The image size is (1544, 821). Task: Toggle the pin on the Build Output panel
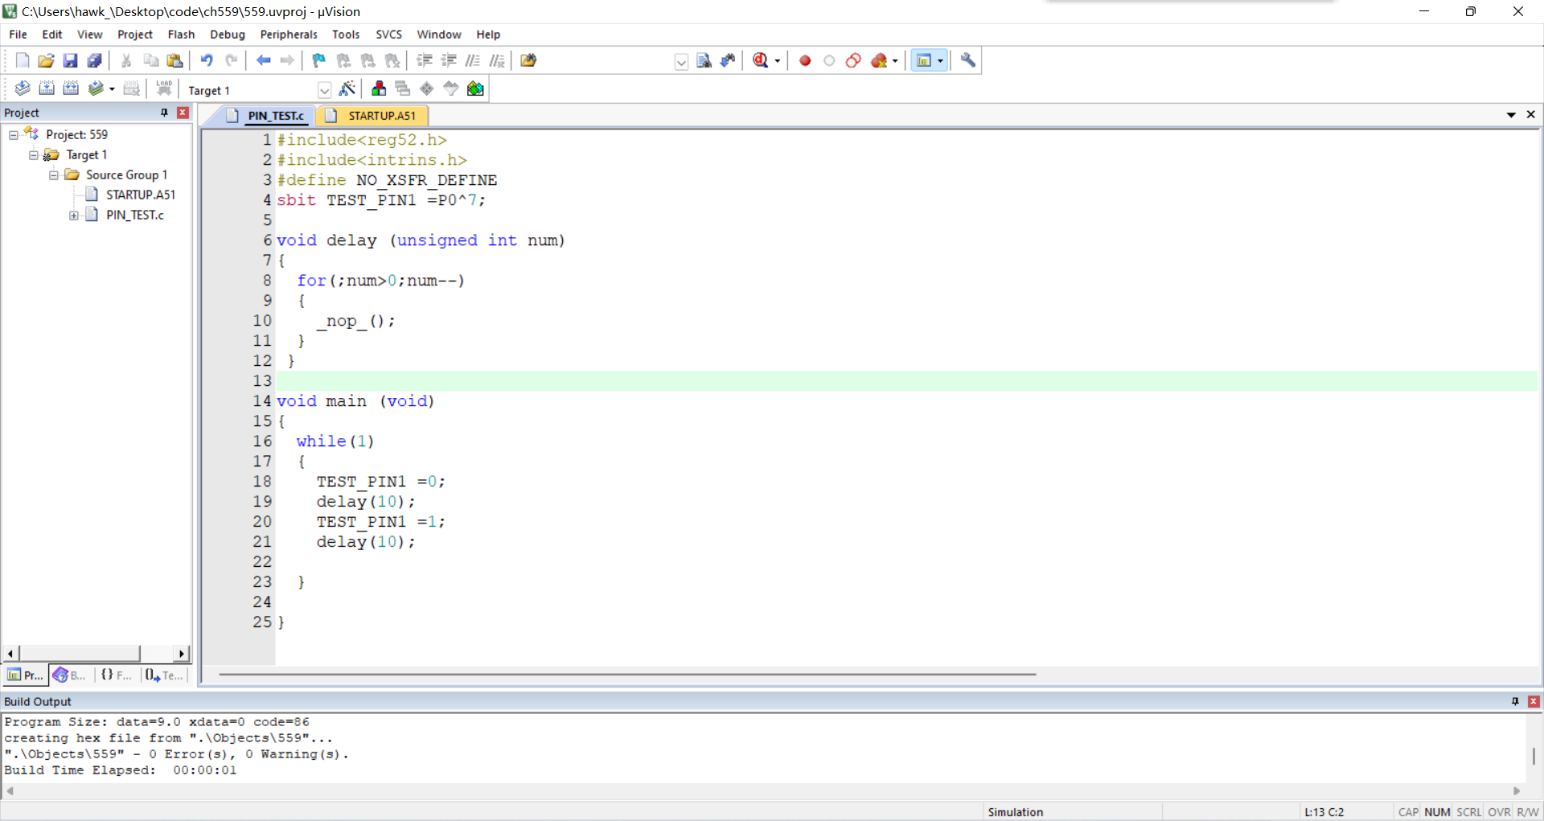point(1515,701)
